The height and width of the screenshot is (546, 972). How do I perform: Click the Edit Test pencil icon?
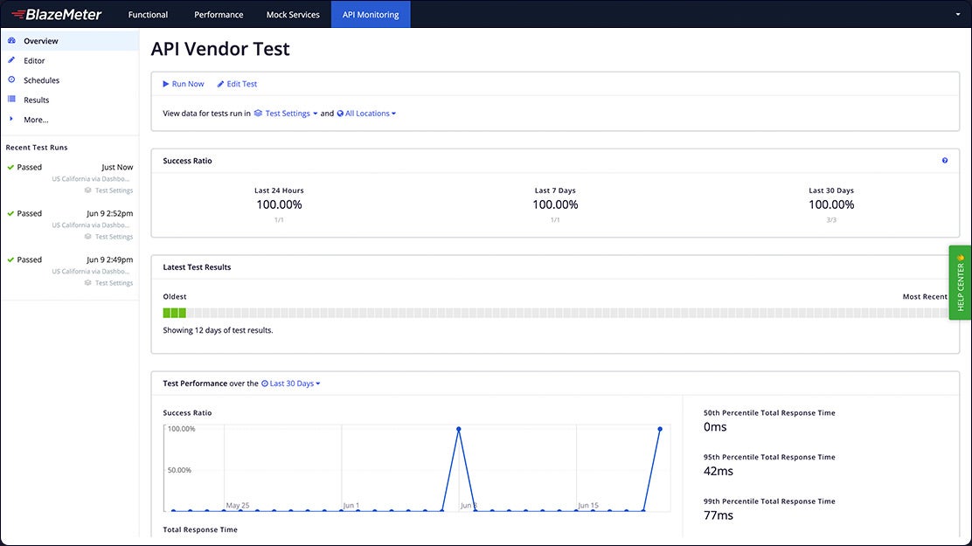[x=220, y=84]
